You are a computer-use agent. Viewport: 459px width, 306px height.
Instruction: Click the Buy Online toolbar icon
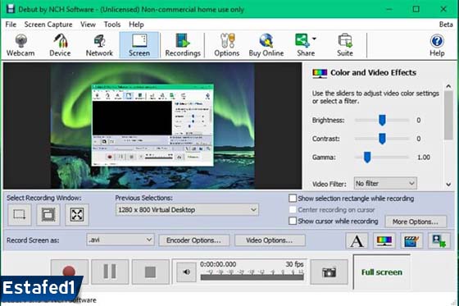pyautogui.click(x=266, y=45)
